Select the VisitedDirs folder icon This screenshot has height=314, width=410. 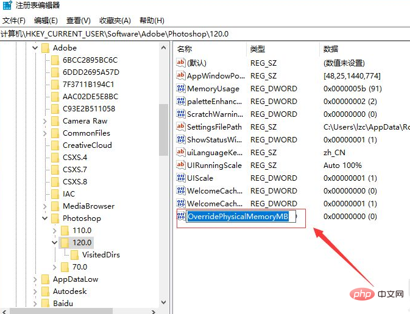(74, 255)
